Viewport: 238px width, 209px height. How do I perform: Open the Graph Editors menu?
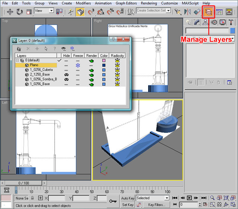pos(126,3)
